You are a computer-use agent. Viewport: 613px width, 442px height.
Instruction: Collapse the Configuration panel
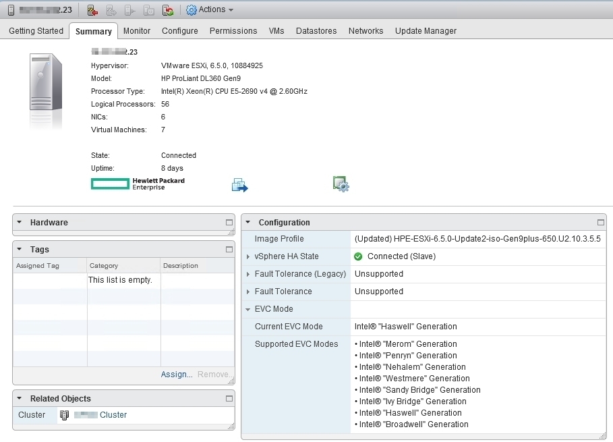[247, 222]
